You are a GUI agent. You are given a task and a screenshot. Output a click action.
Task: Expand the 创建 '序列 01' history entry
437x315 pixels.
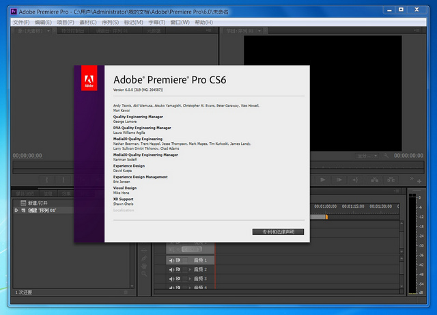17,210
